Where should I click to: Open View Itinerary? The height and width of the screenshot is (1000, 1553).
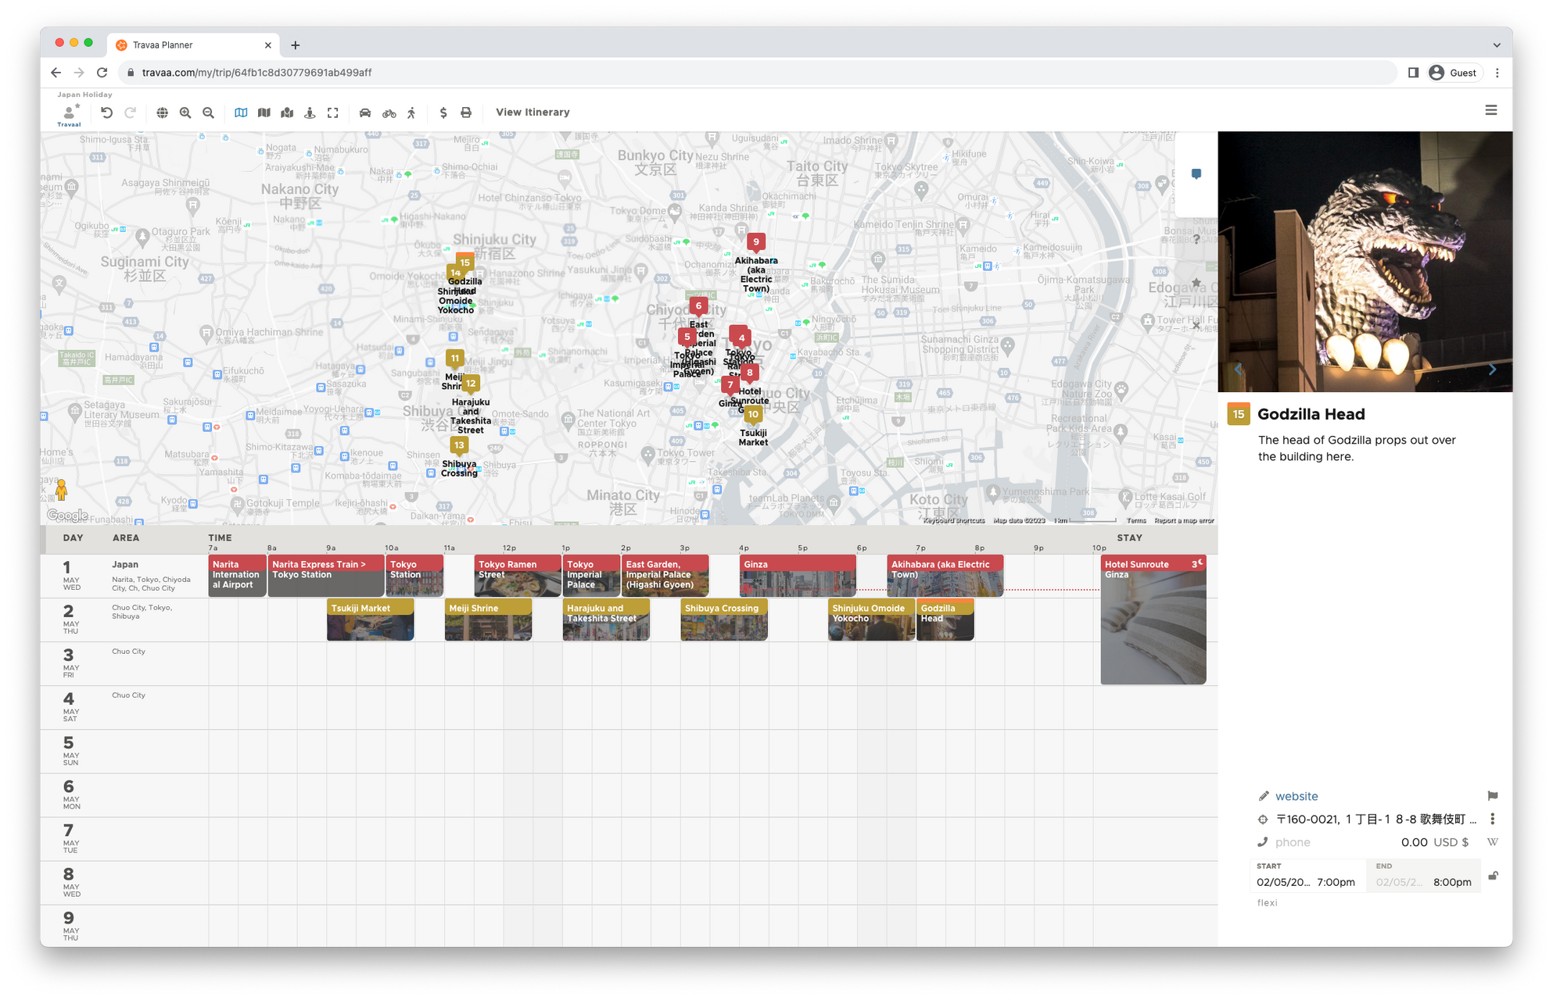[x=533, y=112]
